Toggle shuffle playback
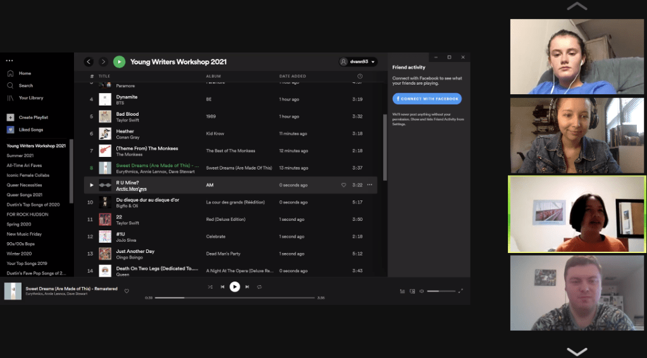Image resolution: width=647 pixels, height=358 pixels. [210, 287]
